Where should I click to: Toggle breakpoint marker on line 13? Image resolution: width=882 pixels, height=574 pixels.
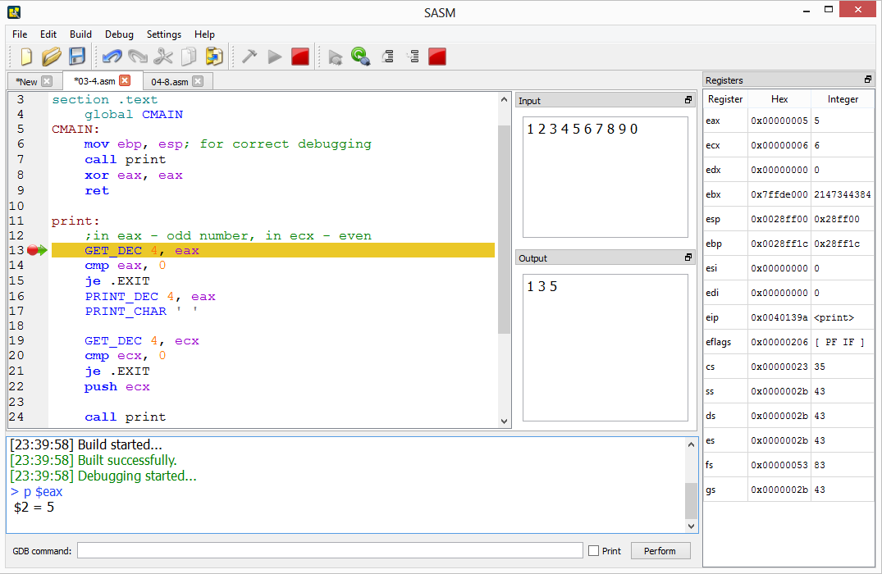(x=33, y=250)
